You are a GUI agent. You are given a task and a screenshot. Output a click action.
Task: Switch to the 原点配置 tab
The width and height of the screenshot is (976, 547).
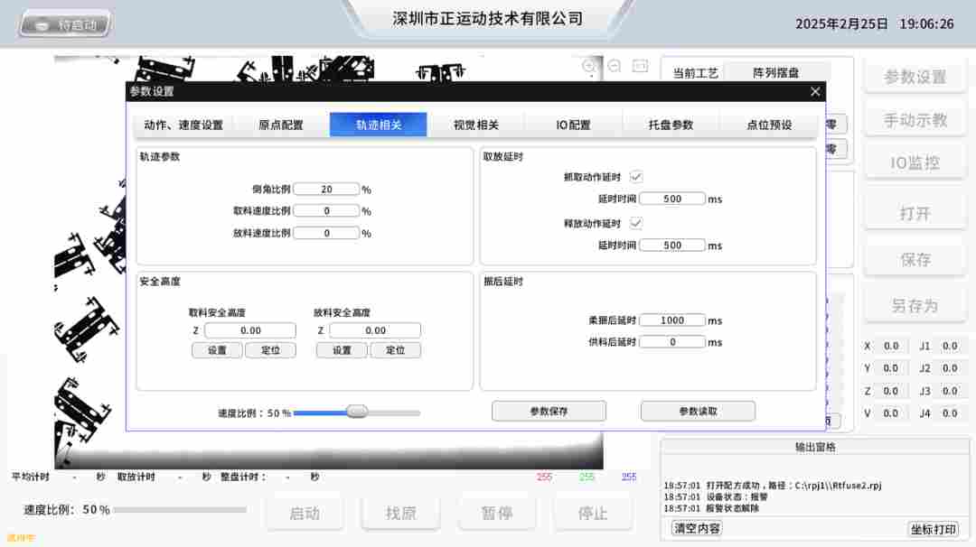click(281, 125)
